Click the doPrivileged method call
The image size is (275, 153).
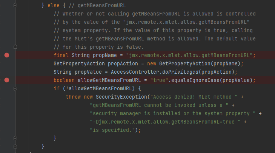tap(175, 72)
